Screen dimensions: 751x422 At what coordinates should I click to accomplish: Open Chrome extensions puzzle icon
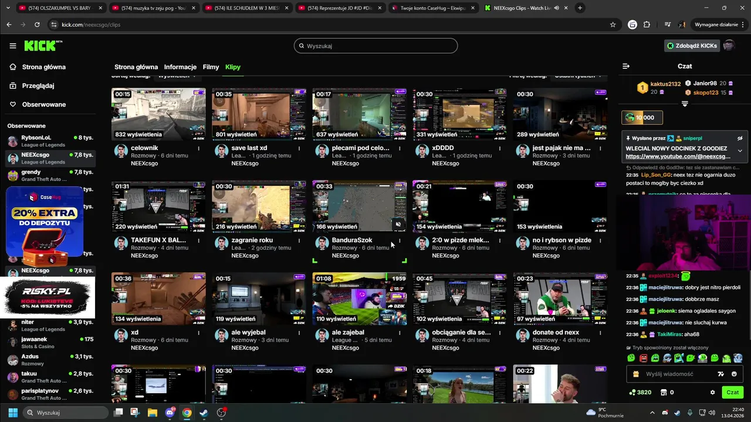(x=647, y=25)
